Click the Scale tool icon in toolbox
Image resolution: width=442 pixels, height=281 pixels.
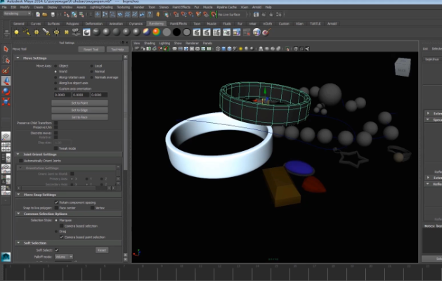click(x=6, y=102)
